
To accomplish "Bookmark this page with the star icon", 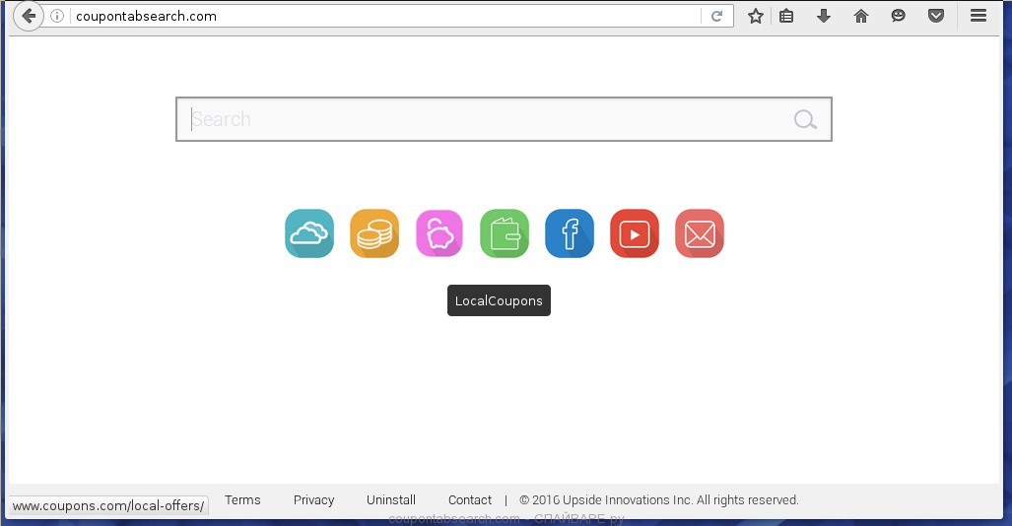I will coord(756,16).
